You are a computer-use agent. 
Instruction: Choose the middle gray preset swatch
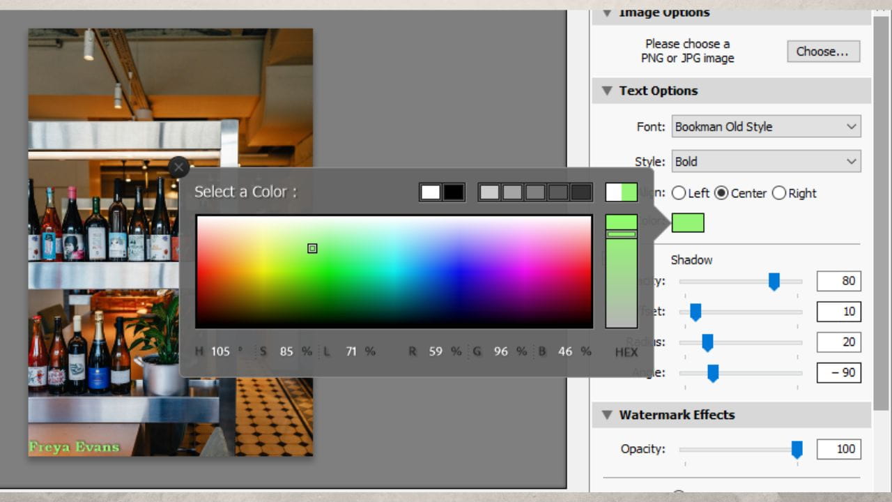[535, 192]
